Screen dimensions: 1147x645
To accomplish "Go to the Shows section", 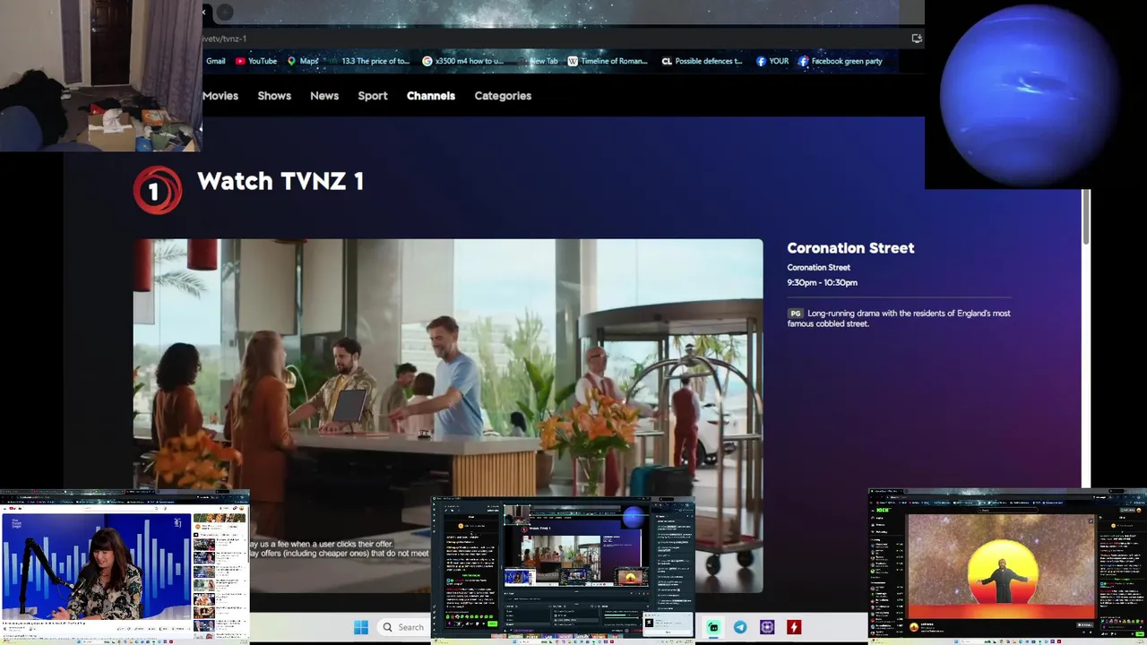I will tap(274, 96).
